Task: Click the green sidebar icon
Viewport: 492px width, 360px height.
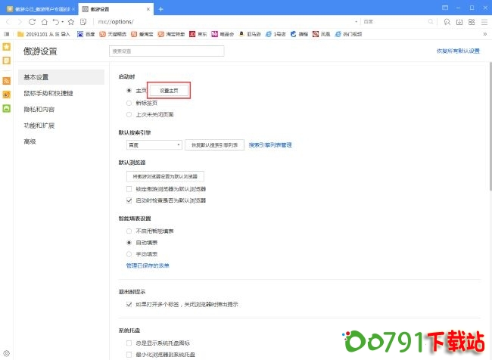Action: (7, 108)
